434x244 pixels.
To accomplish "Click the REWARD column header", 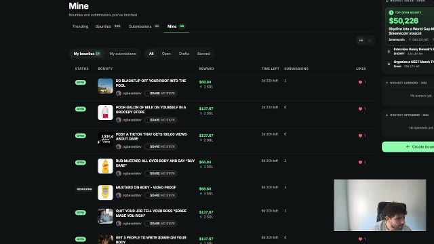I will tap(206, 68).
